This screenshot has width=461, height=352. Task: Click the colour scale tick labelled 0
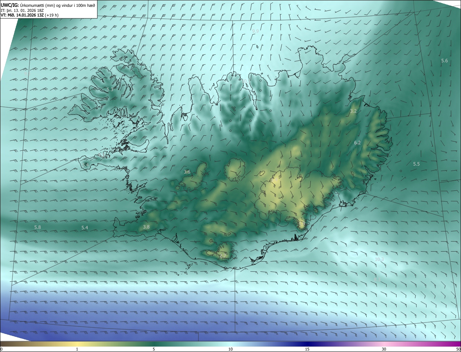click(x=1, y=349)
